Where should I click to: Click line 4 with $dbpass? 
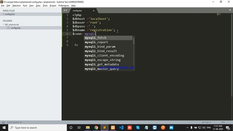[84, 26]
